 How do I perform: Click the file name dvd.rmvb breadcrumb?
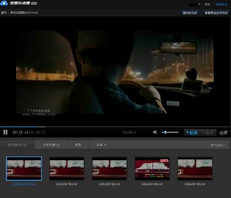click(24, 12)
